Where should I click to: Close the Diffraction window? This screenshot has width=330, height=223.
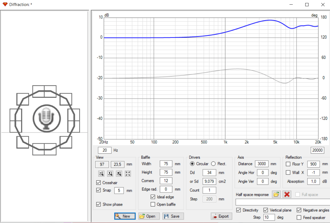(x=323, y=5)
